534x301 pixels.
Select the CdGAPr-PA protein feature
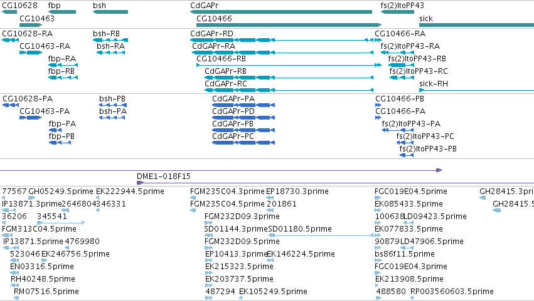243,105
